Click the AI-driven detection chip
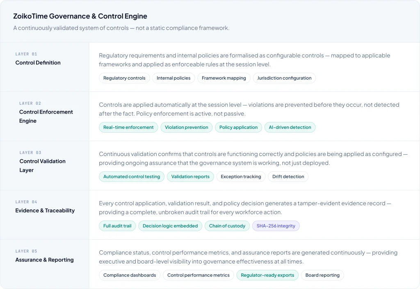Image resolution: width=420 pixels, height=289 pixels. coord(290,127)
